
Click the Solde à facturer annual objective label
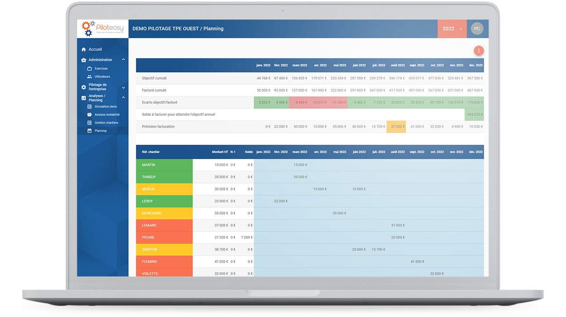click(x=178, y=115)
